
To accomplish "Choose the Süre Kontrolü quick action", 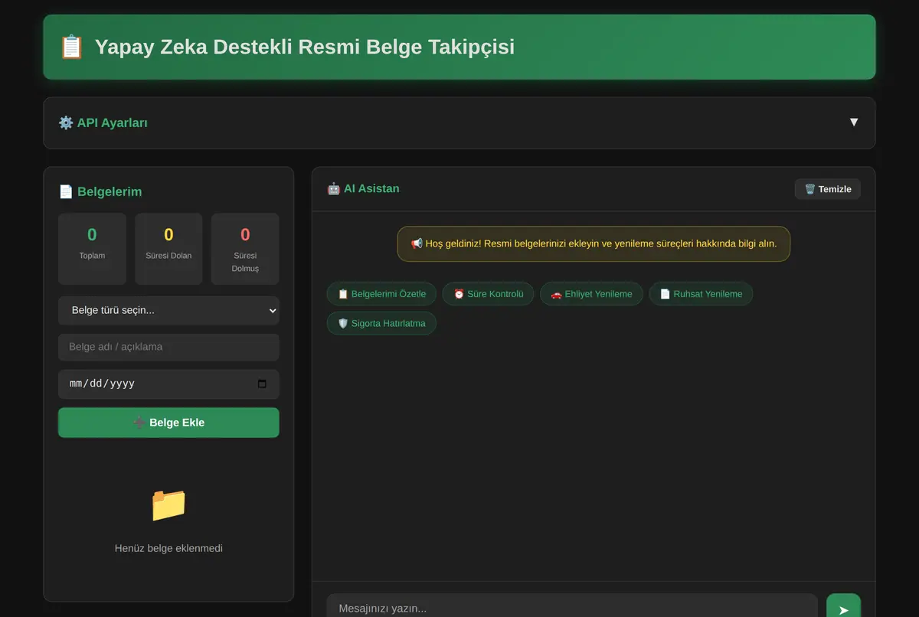I will [488, 294].
